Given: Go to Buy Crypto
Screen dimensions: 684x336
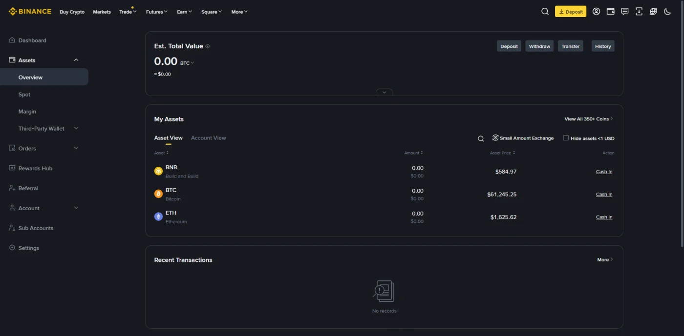Looking at the screenshot, I should pos(72,12).
